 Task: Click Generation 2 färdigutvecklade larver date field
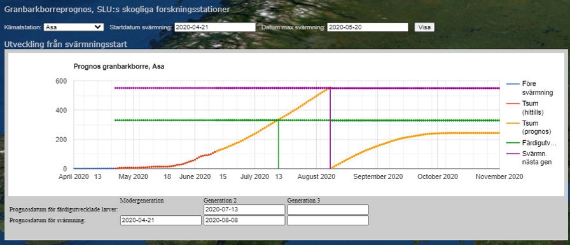[244, 209]
